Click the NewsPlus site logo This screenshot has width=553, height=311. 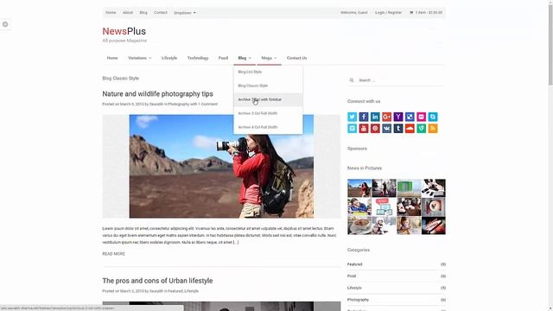point(124,31)
